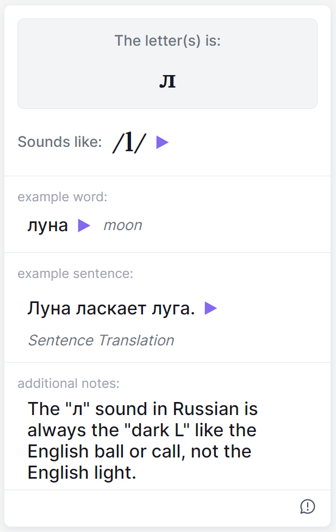Click the words "English light." in notes
Viewport: 336px width, 532px height.
coord(82,473)
